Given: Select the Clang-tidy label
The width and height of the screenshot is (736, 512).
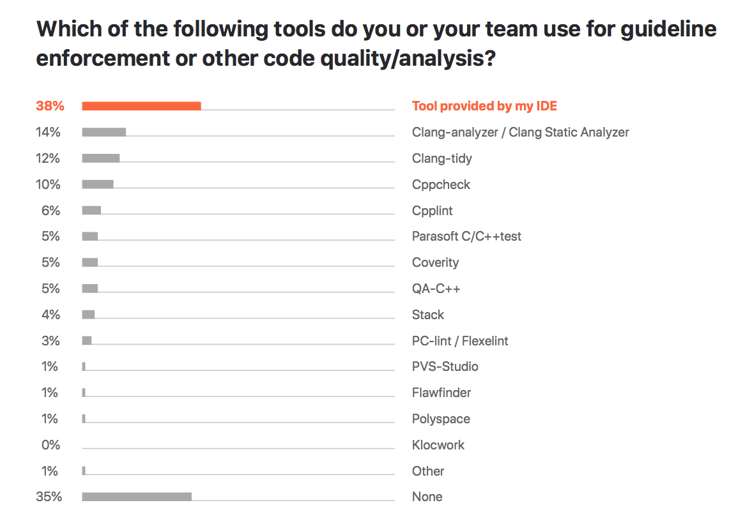Looking at the screenshot, I should point(441,159).
